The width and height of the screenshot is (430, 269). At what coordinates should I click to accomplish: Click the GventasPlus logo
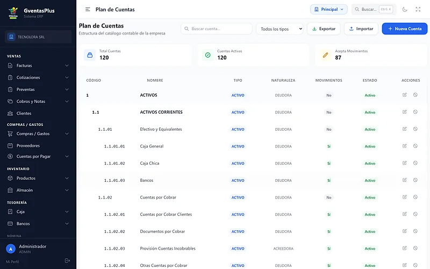click(x=13, y=12)
